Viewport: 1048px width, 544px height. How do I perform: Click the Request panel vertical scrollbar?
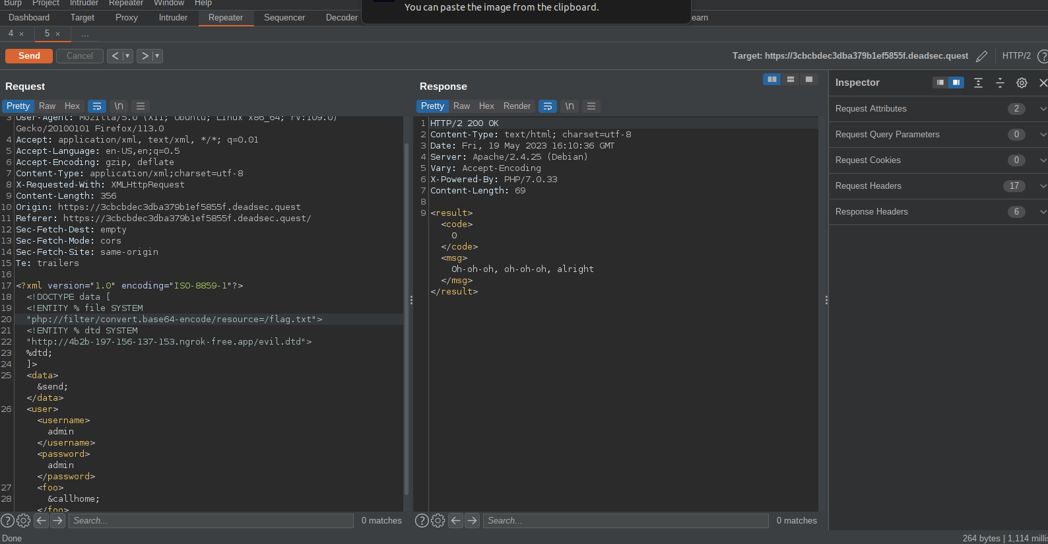(407, 319)
